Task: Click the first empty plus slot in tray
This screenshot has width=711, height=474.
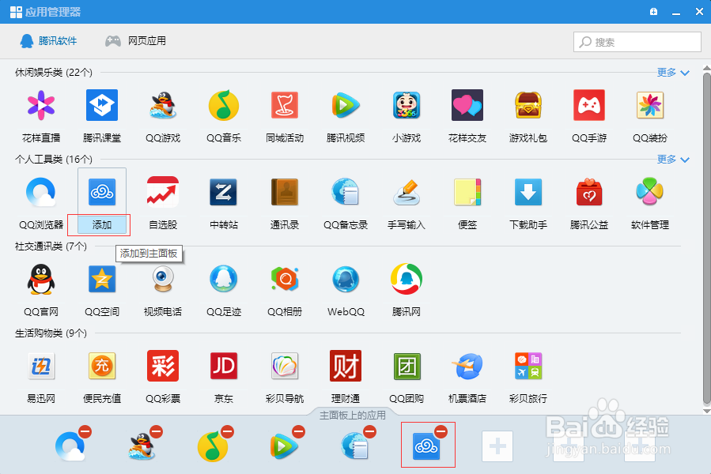Action: (497, 446)
